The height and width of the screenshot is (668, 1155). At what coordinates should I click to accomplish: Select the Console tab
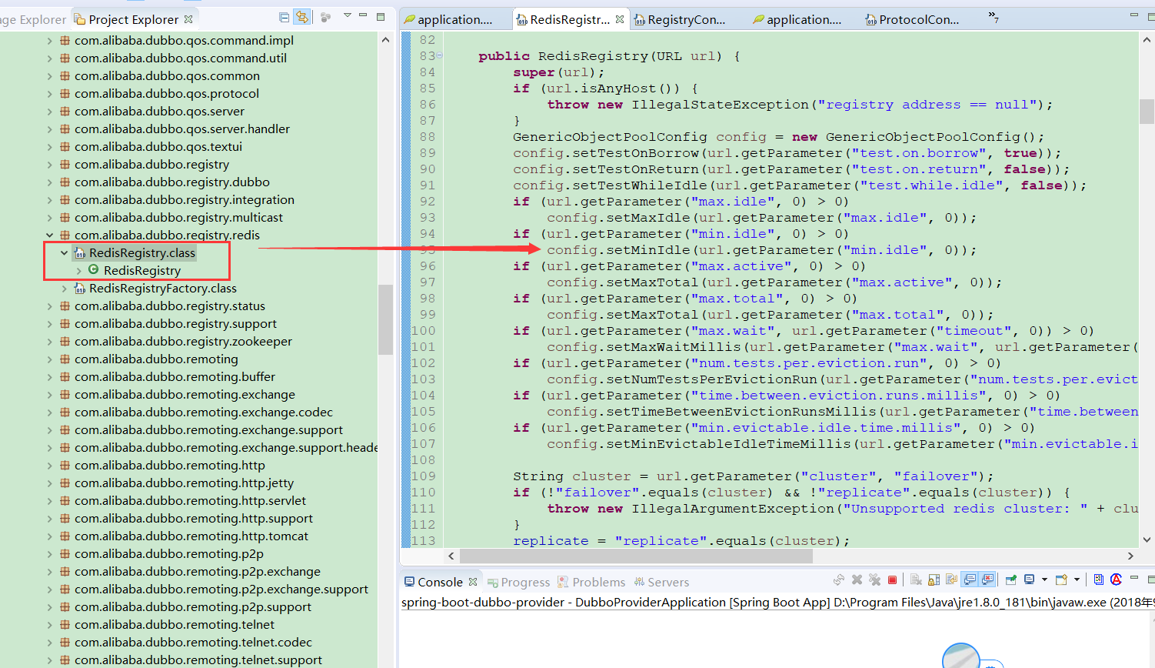click(440, 582)
